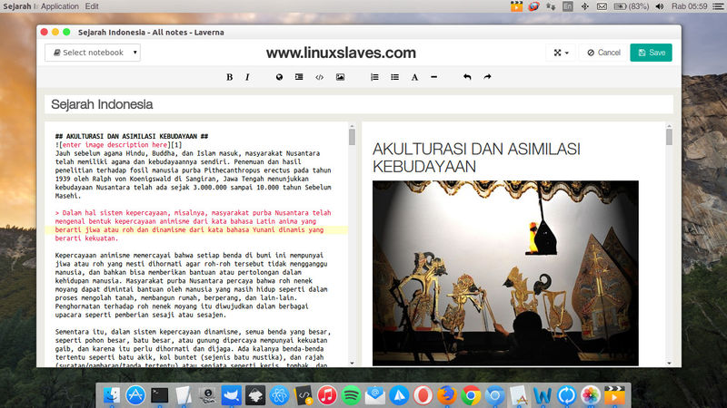Viewport: 727px width, 408px height.
Task: Insert a blockquote with the indent icon
Action: (299, 77)
